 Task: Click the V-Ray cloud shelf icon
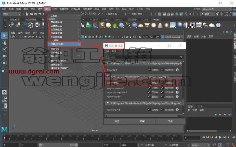pos(212,25)
